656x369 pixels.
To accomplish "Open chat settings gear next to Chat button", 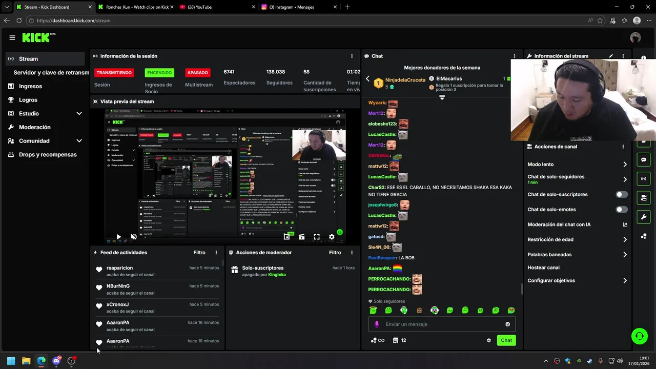I will pyautogui.click(x=489, y=340).
